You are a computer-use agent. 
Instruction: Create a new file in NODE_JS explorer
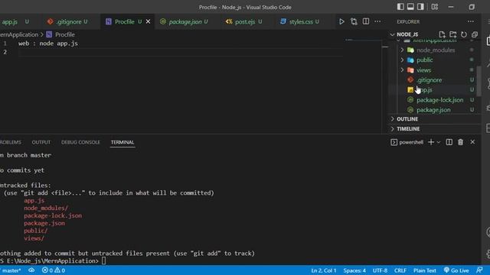tap(442, 34)
